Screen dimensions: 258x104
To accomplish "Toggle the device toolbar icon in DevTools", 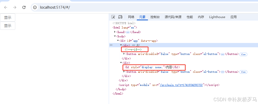I will tap(120, 17).
